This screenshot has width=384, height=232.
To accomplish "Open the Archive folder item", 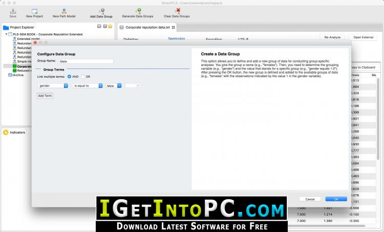I will [16, 75].
